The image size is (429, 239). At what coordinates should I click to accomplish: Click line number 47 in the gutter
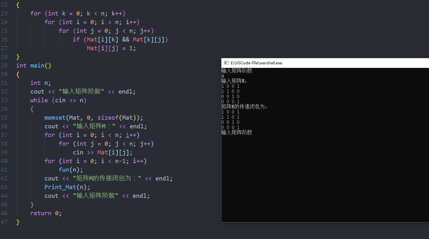click(4, 222)
